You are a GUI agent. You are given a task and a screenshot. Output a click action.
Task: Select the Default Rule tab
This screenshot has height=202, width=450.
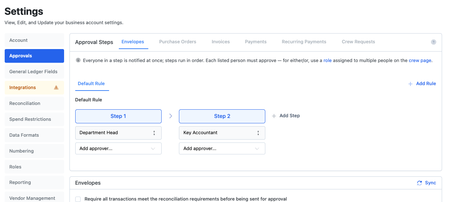pos(91,84)
